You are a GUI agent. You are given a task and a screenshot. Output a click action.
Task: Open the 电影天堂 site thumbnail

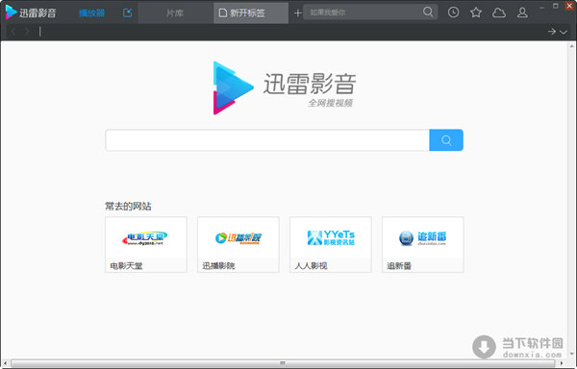coord(146,245)
